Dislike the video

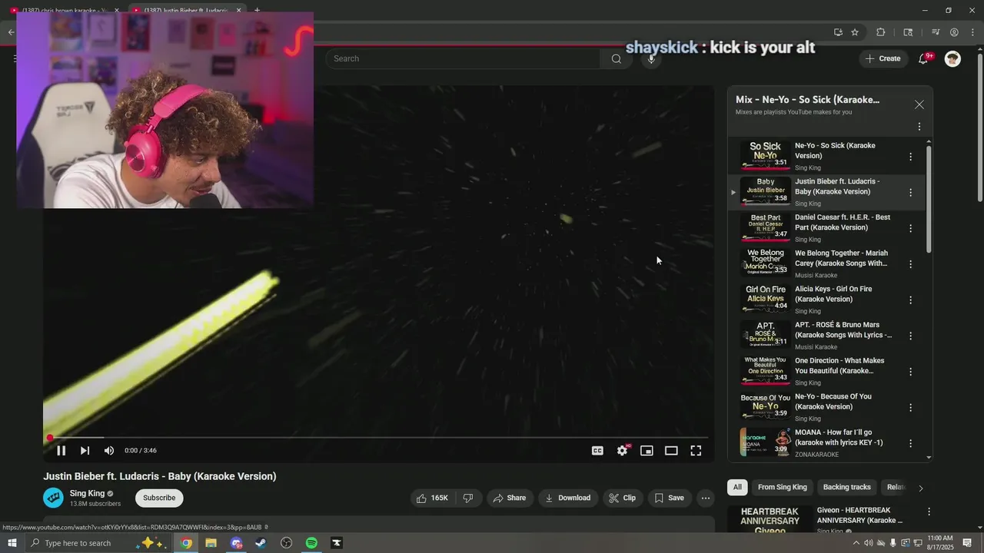pos(468,498)
